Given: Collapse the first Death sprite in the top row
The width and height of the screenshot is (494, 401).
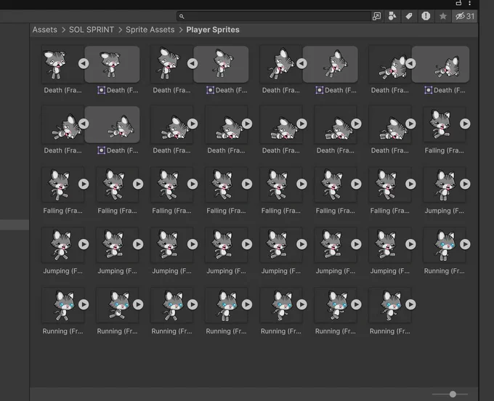Looking at the screenshot, I should tap(84, 64).
